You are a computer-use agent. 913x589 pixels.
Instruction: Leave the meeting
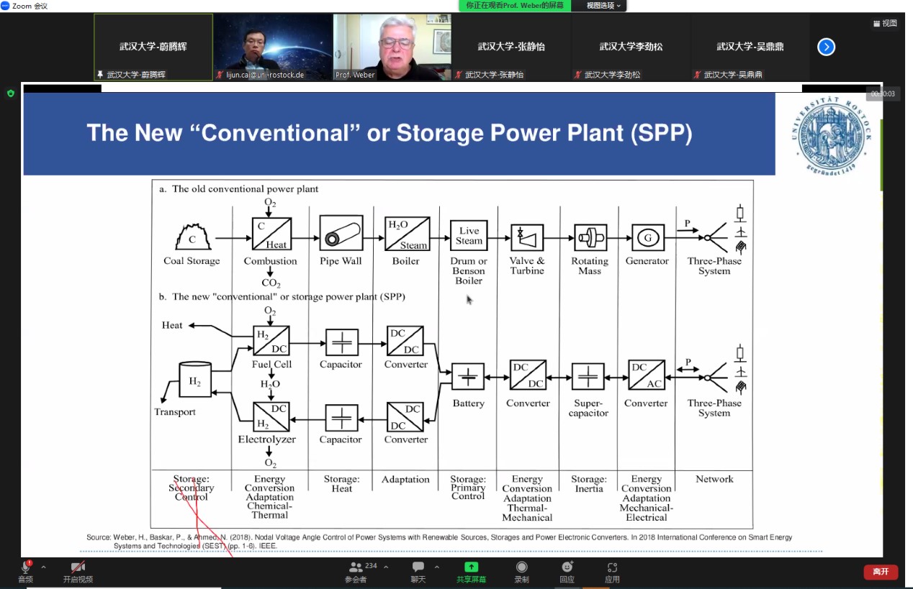pos(881,572)
